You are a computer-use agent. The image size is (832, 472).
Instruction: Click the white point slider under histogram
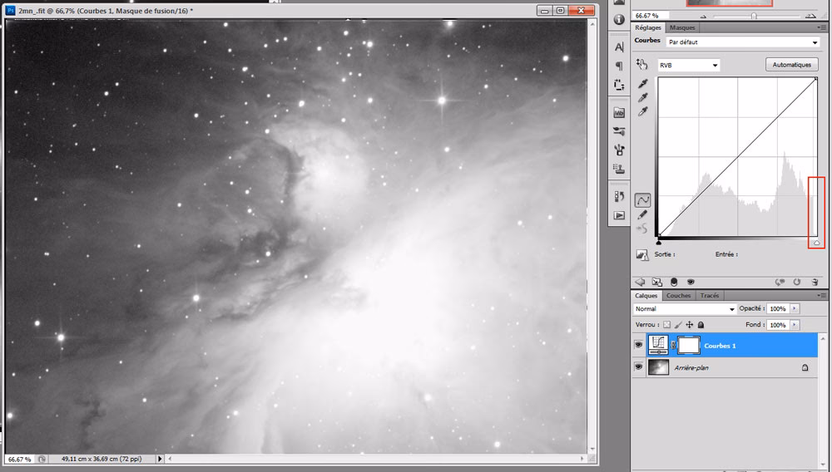pyautogui.click(x=816, y=242)
